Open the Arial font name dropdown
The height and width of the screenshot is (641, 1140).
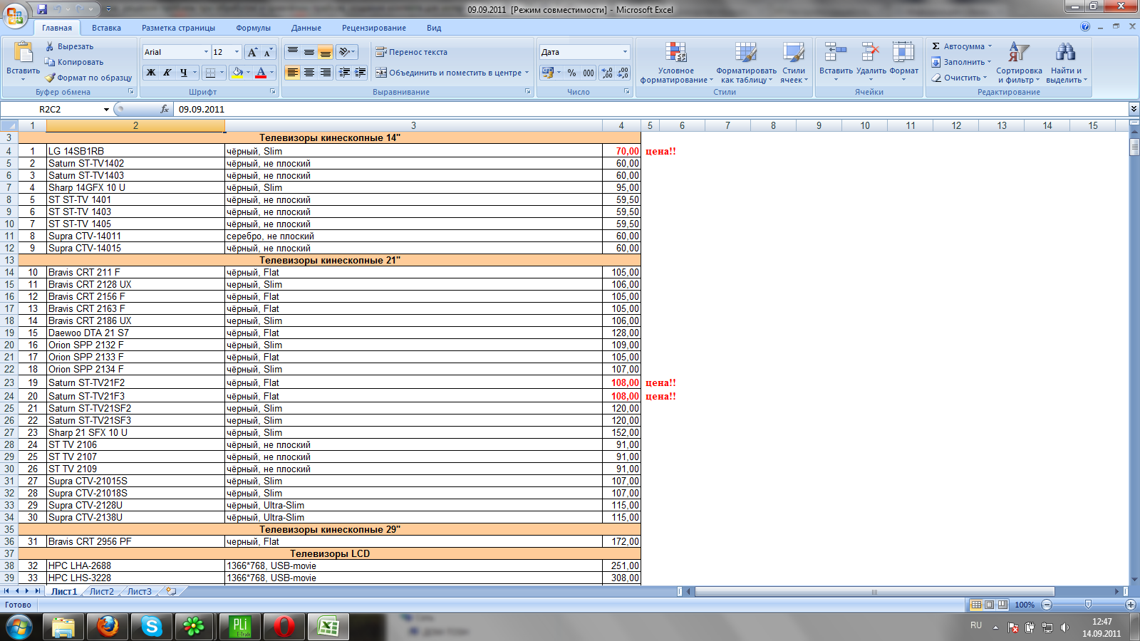click(x=206, y=52)
